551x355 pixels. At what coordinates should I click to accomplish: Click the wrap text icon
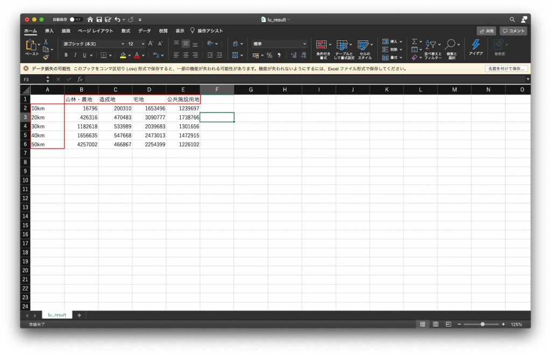point(236,44)
